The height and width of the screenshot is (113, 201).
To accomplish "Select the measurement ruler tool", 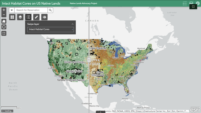I will point(36,17).
